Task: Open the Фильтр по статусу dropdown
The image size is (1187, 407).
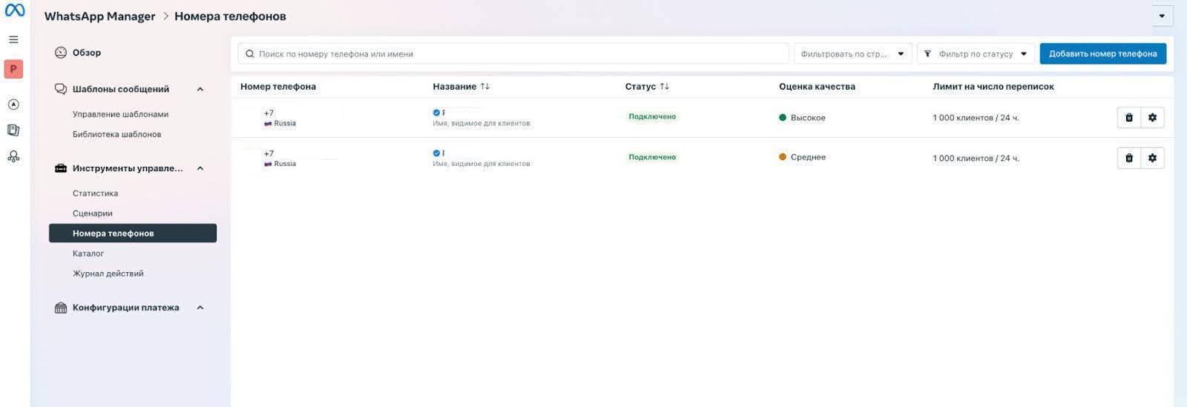Action: (x=976, y=54)
